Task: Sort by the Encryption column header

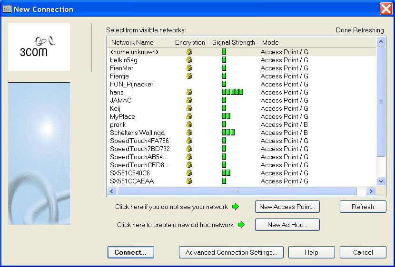Action: click(189, 42)
